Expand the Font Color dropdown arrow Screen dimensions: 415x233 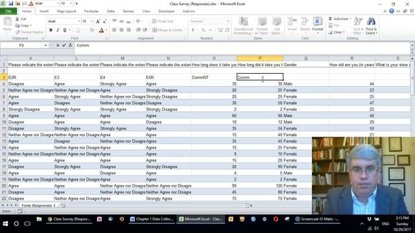[x=106, y=30]
